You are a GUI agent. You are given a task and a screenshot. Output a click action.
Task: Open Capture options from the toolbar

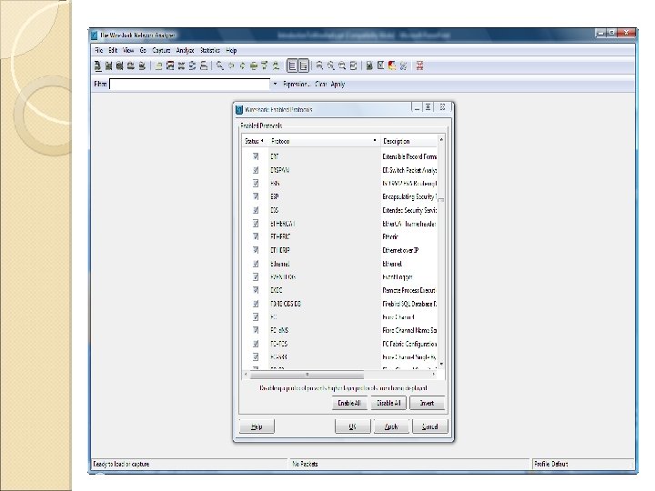108,66
